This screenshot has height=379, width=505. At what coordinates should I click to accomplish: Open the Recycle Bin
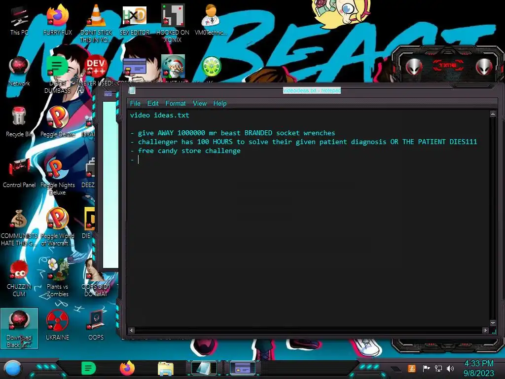19,122
